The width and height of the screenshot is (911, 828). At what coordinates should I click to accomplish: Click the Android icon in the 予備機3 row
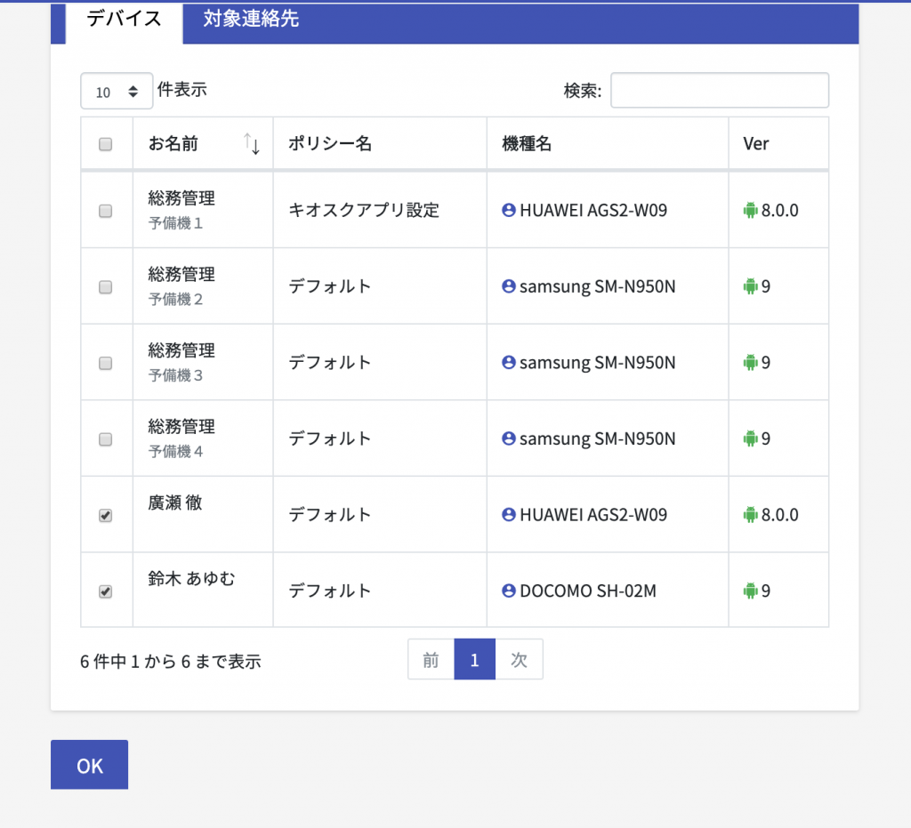[750, 363]
